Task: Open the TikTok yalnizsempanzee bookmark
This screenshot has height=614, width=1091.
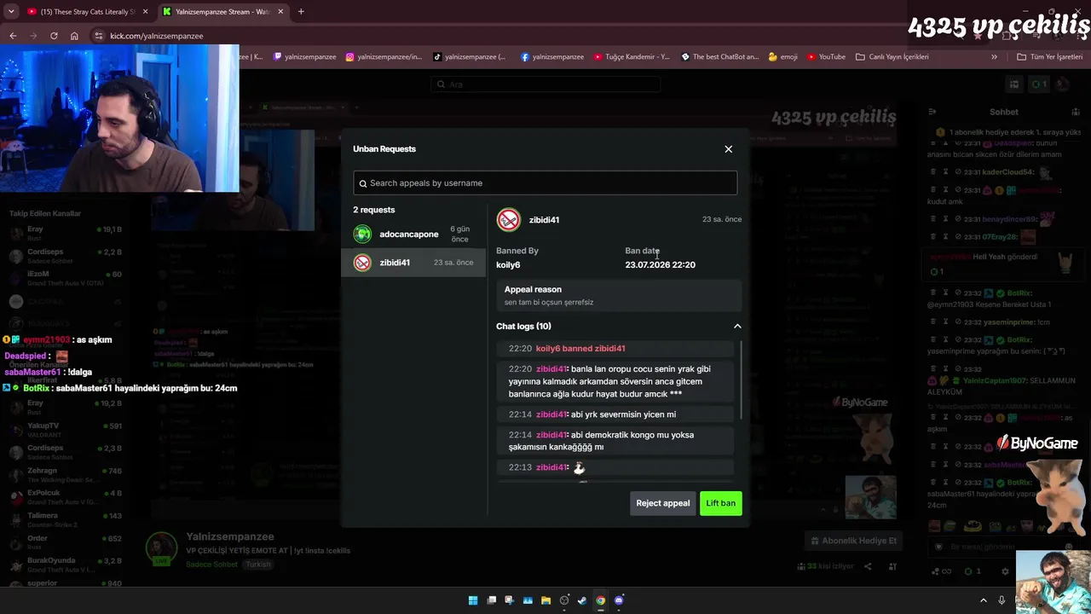Action: 470,57
